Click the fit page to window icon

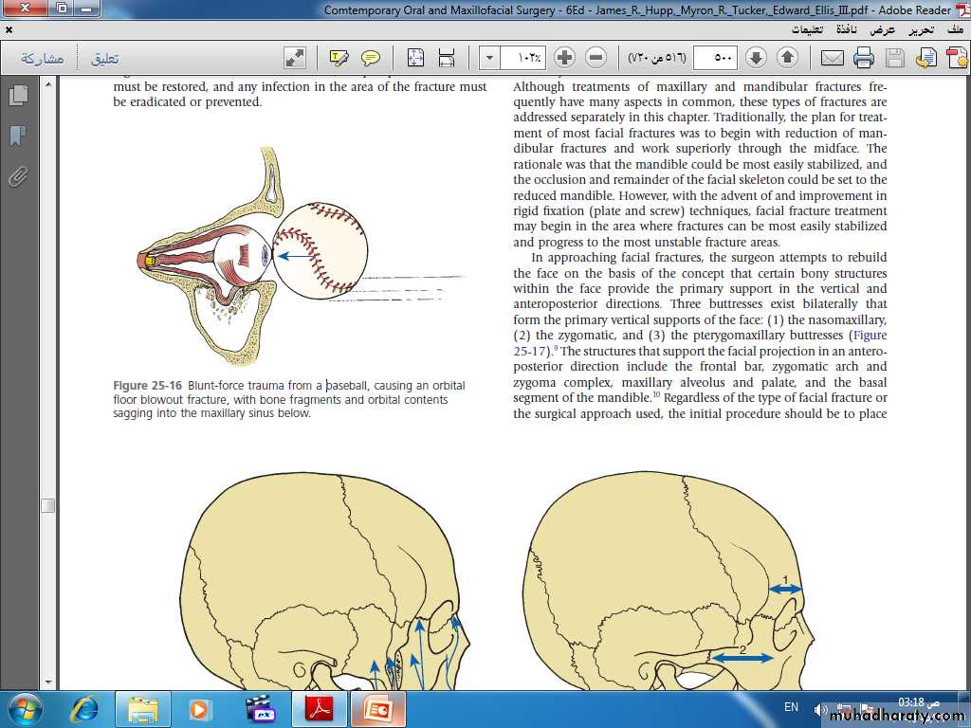[x=415, y=58]
